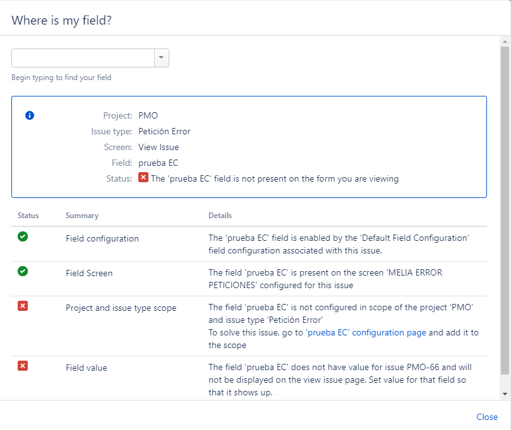
Task: Select the Field Screen summary text
Action: 88,274
